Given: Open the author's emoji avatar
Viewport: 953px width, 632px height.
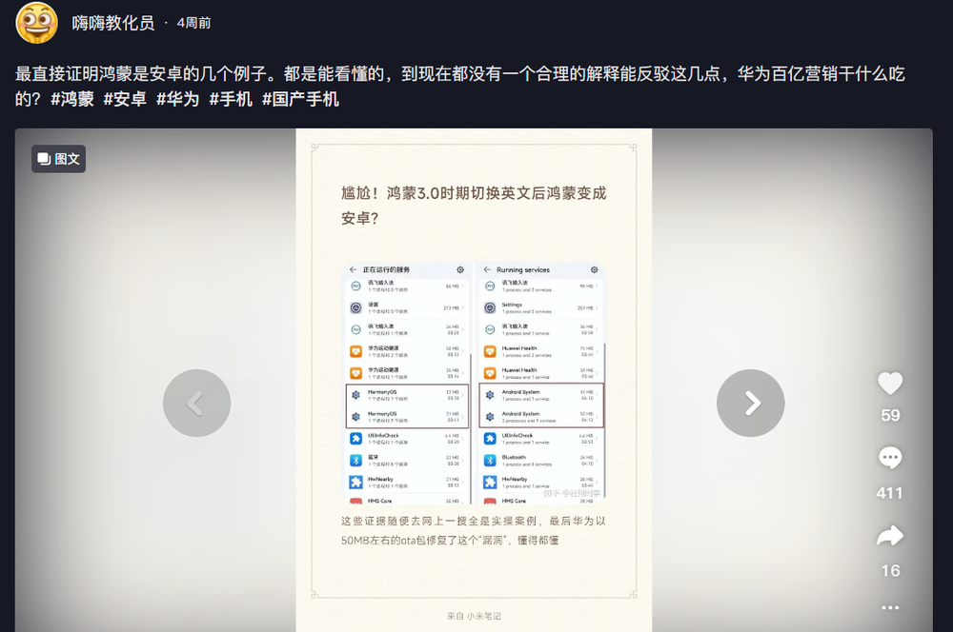Looking at the screenshot, I should click(x=36, y=23).
